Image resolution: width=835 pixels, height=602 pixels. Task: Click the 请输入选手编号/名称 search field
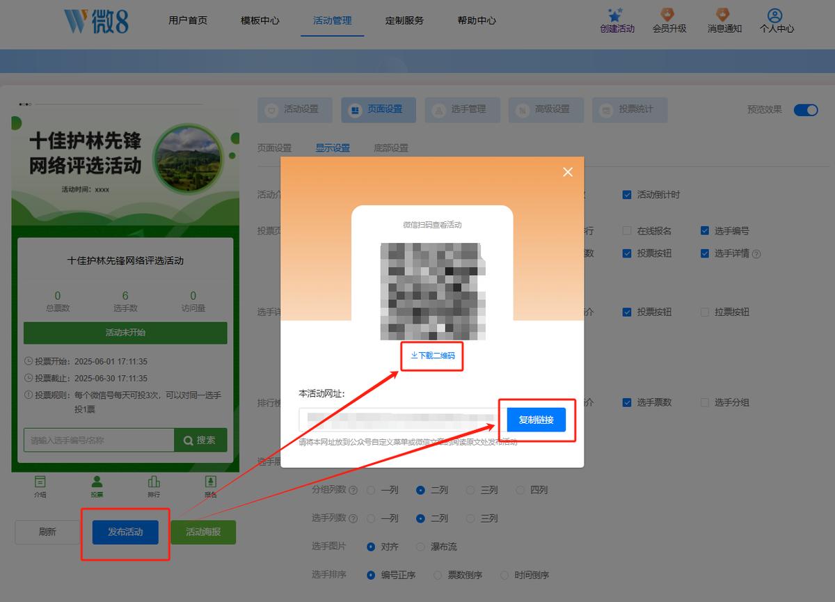coord(99,441)
